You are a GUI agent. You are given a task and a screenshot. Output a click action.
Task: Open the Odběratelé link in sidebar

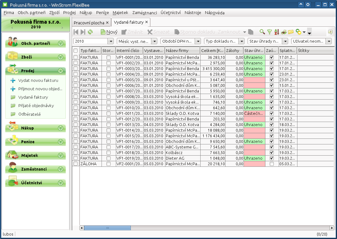29,114
